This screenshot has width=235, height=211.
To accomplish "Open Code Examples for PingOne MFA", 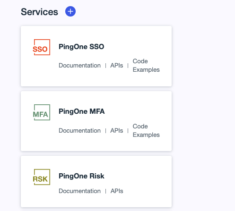I will 146,131.
